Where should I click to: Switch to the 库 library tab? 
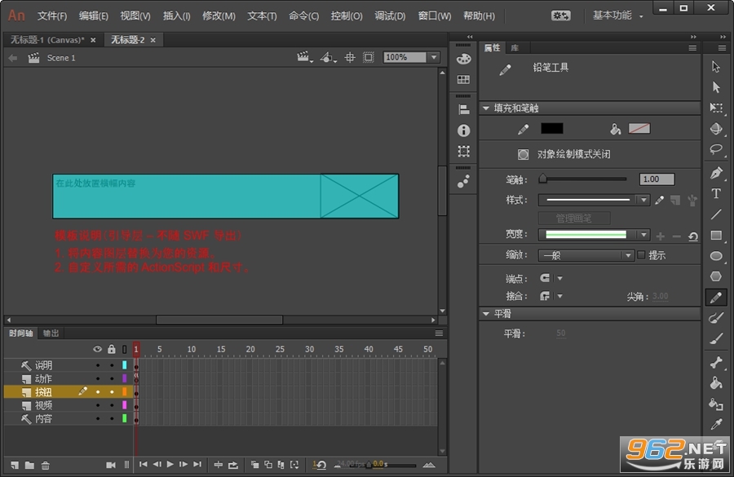[515, 48]
